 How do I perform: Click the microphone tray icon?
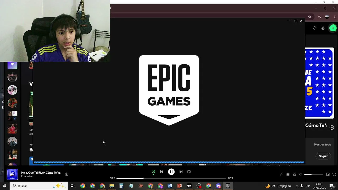(x=302, y=186)
